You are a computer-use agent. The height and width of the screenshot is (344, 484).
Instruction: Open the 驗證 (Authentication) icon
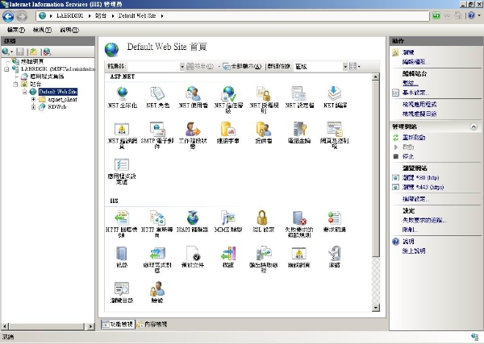click(158, 289)
